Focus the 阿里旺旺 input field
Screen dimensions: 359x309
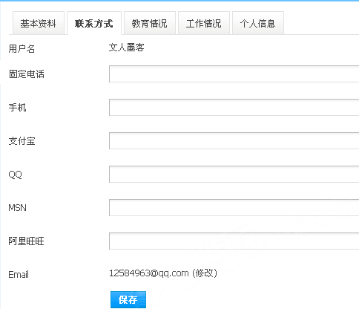(234, 241)
